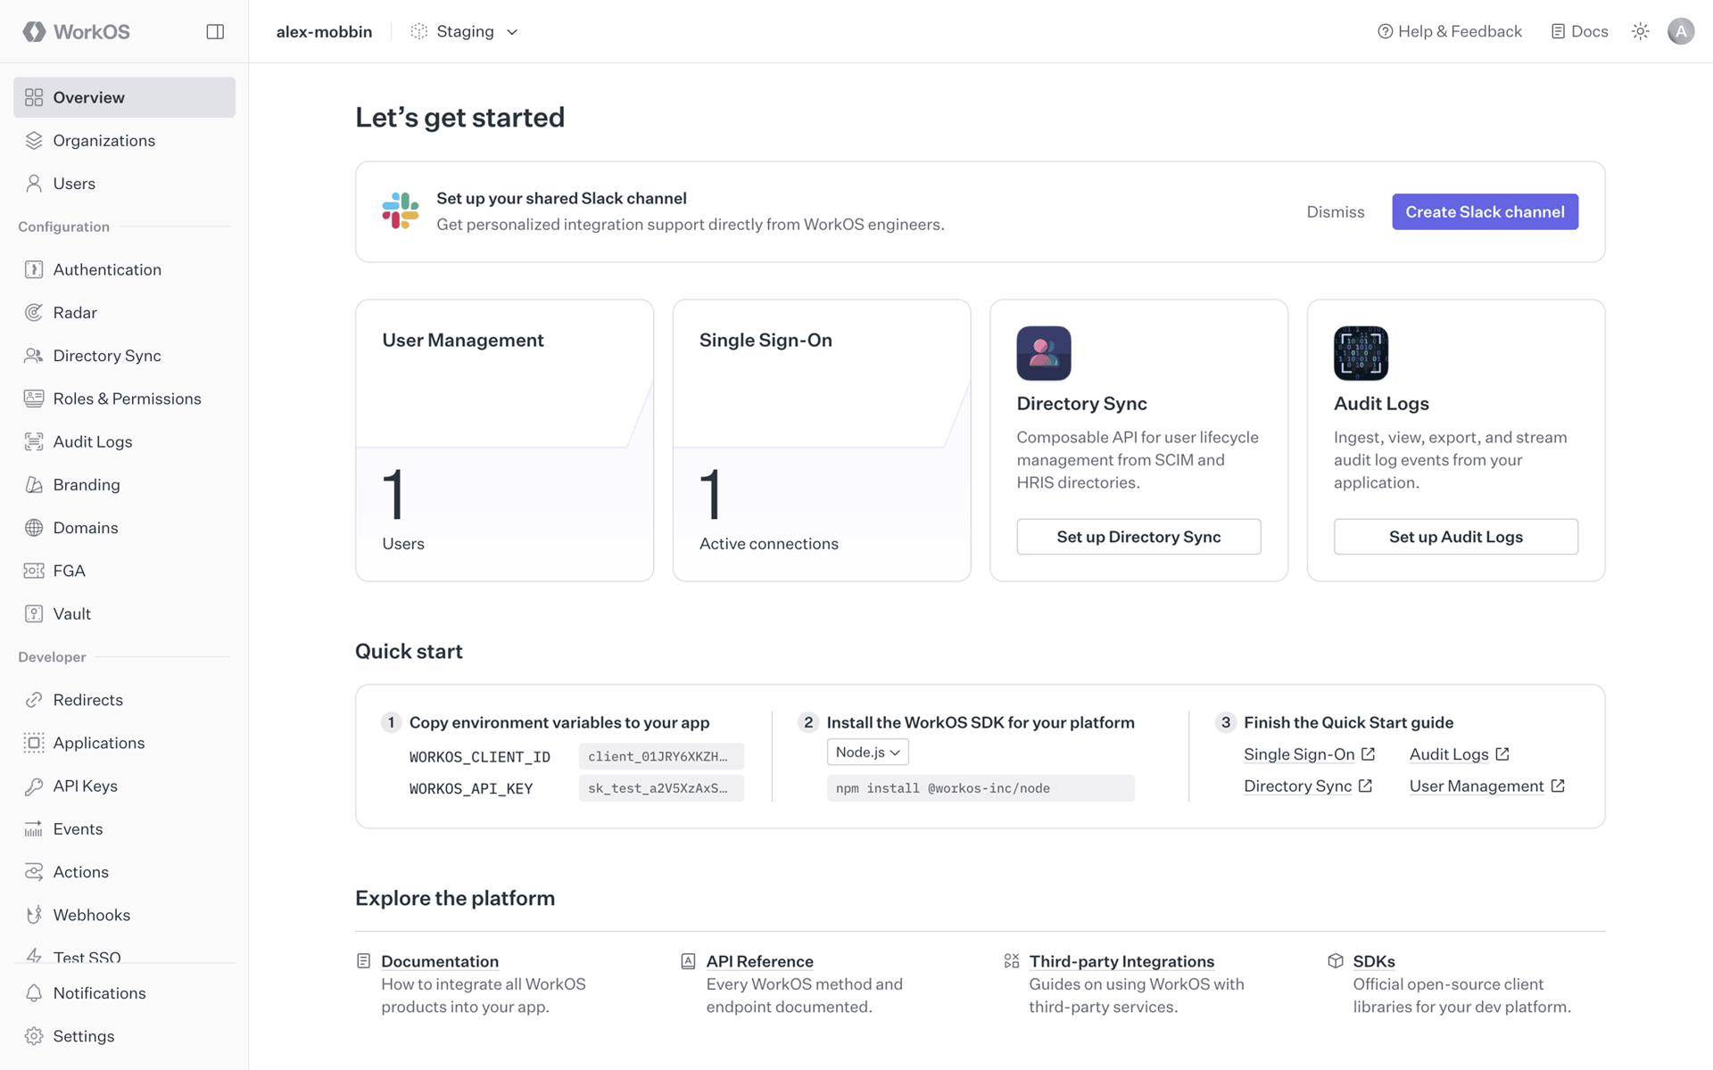
Task: Click the FGA sidebar icon
Action: pos(34,571)
